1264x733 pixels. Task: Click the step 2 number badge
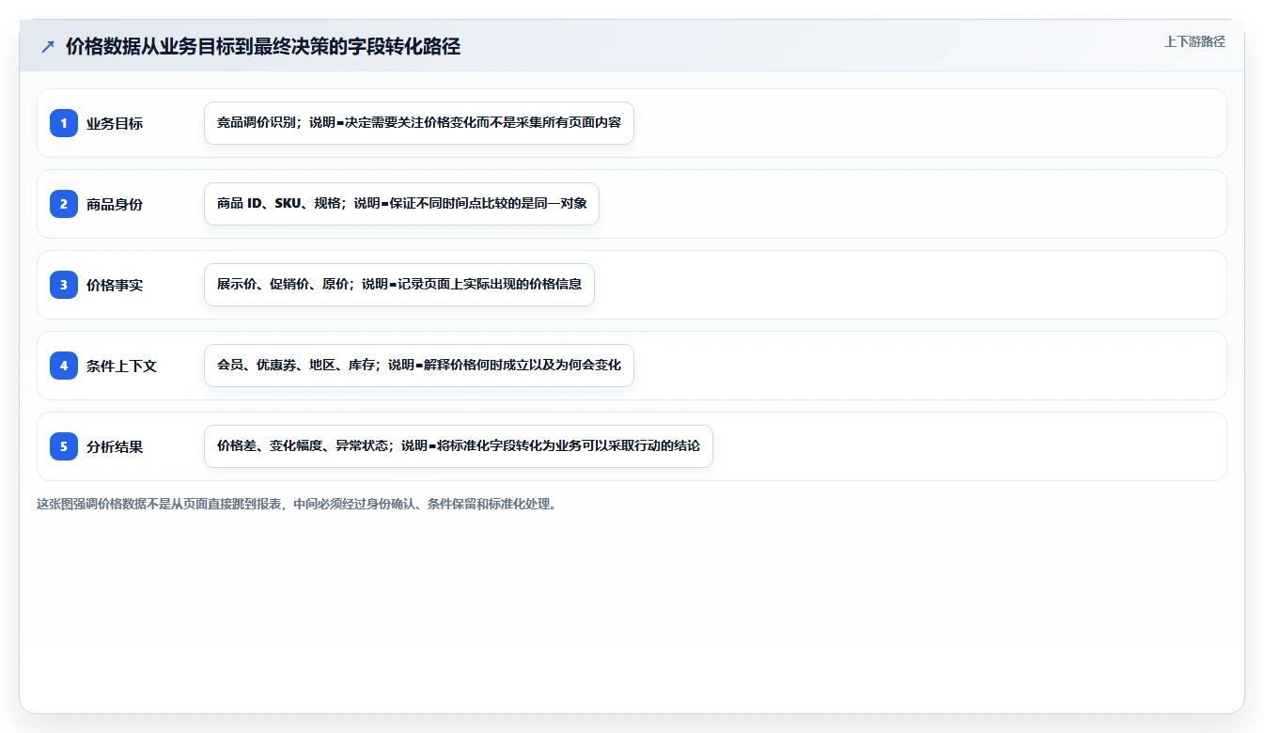(64, 204)
